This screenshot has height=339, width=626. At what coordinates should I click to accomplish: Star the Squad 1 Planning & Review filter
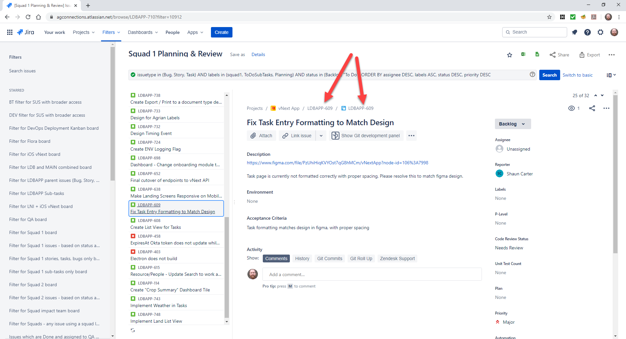[x=510, y=55]
